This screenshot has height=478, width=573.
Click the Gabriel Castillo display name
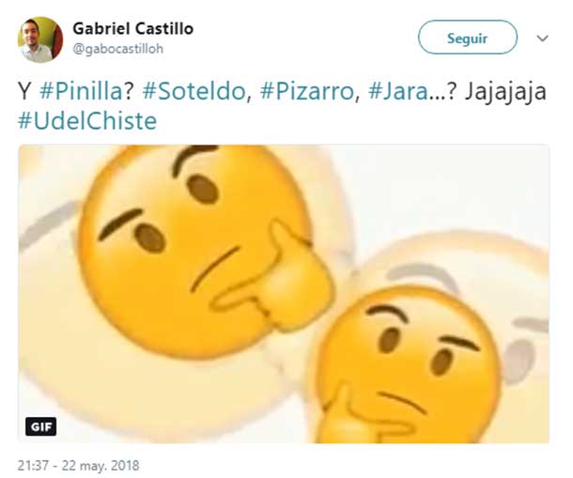tap(133, 28)
